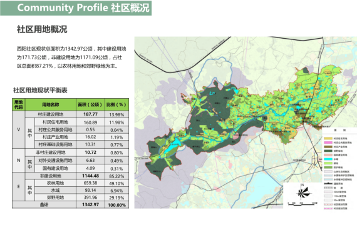Click the 187.77 village construction area cell

click(x=90, y=114)
